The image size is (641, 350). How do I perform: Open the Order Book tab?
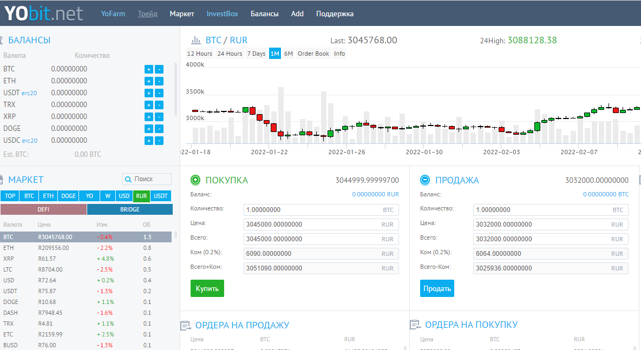[x=313, y=54]
